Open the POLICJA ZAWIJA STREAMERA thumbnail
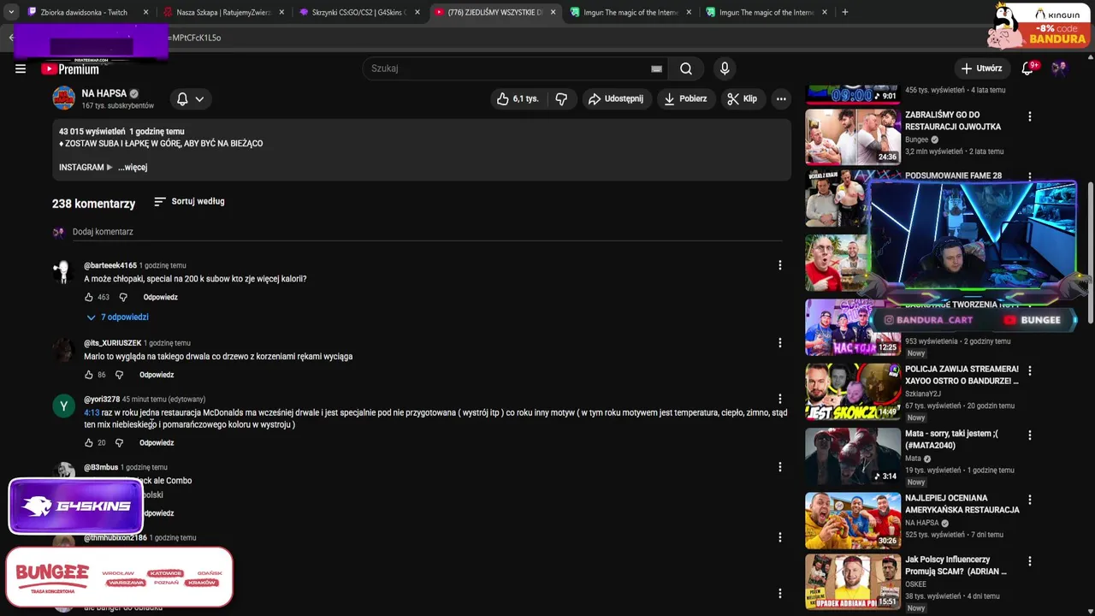The image size is (1095, 616). 853,391
